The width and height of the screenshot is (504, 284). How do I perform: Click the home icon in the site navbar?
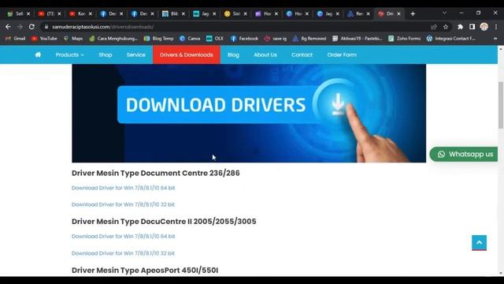point(38,54)
